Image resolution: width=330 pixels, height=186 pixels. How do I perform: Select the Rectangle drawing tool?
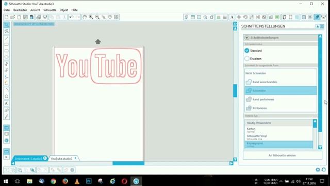7,44
